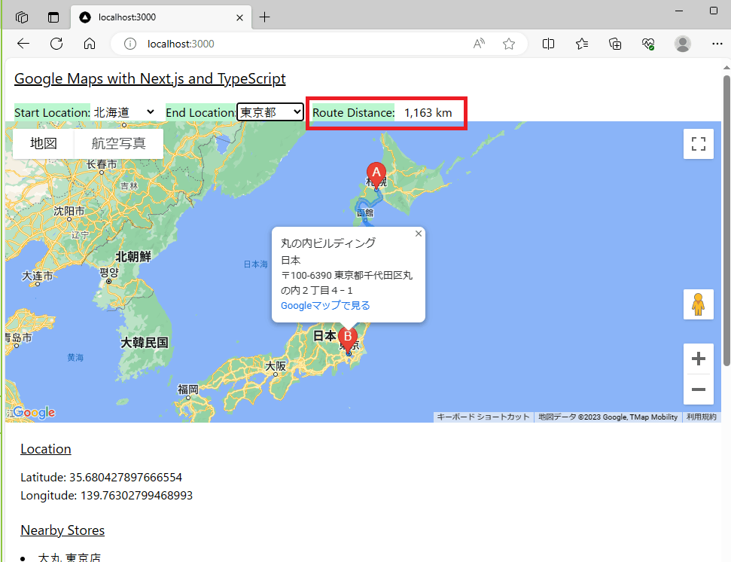Zoom in on the map

(698, 359)
